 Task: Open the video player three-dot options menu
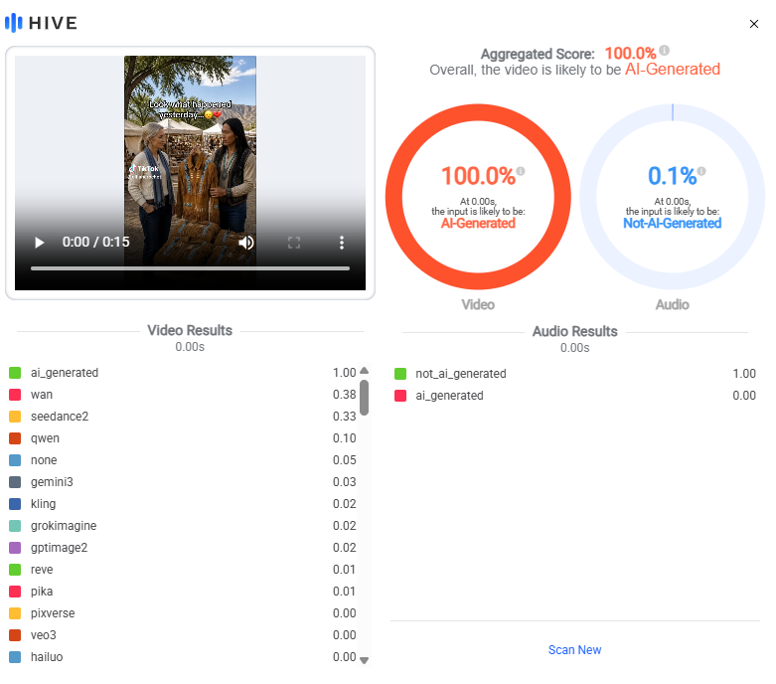(342, 243)
